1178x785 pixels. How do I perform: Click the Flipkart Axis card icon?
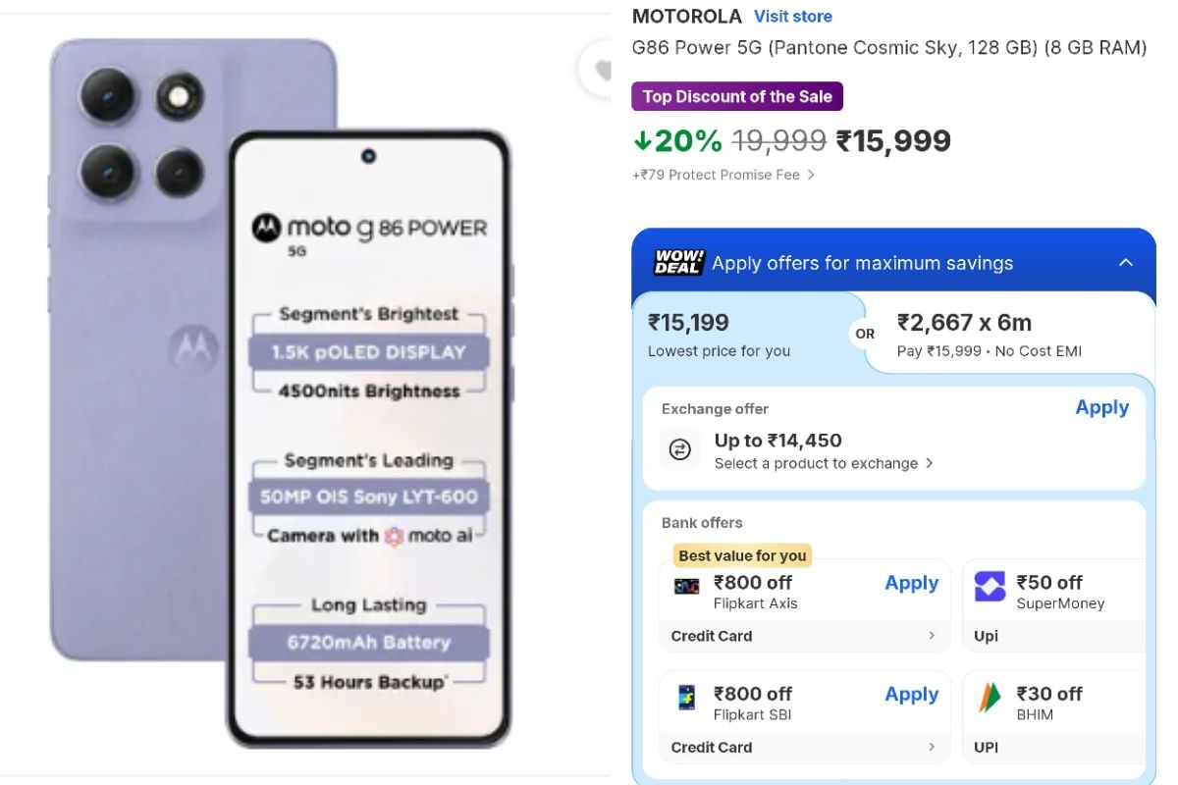686,586
